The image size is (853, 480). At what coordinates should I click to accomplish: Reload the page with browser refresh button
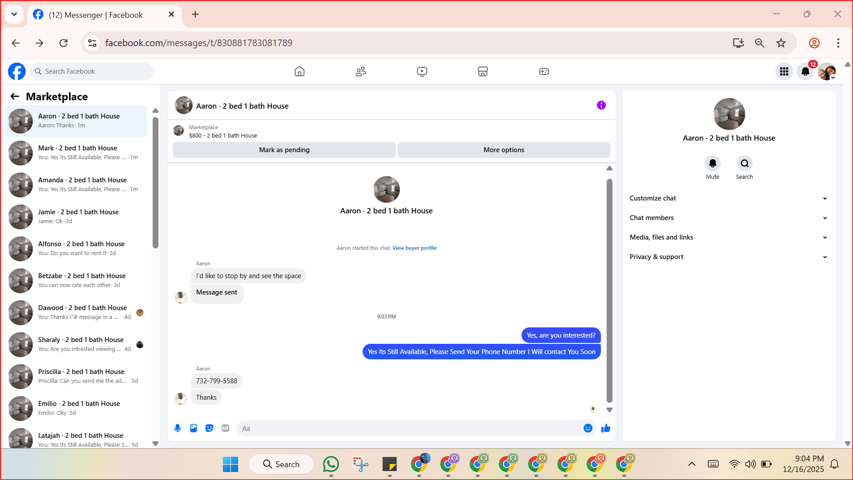63,43
